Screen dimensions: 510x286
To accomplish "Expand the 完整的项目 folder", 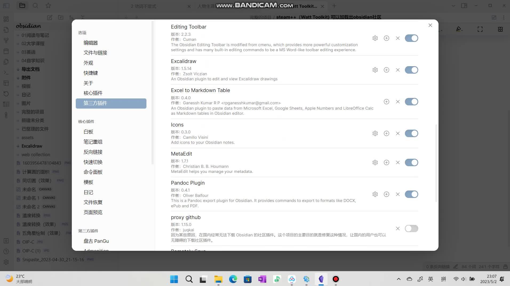I will [x=33, y=112].
